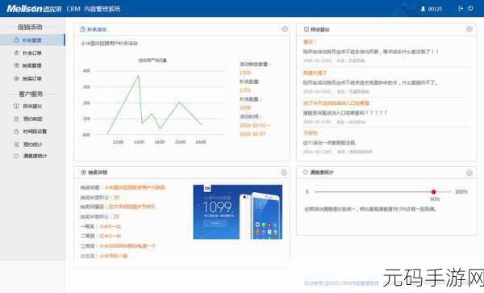
Task: Click the footer link text at page bottom
Action: (341, 283)
